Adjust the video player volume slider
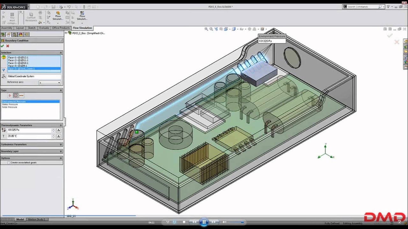408x229 pixels. (x=237, y=222)
